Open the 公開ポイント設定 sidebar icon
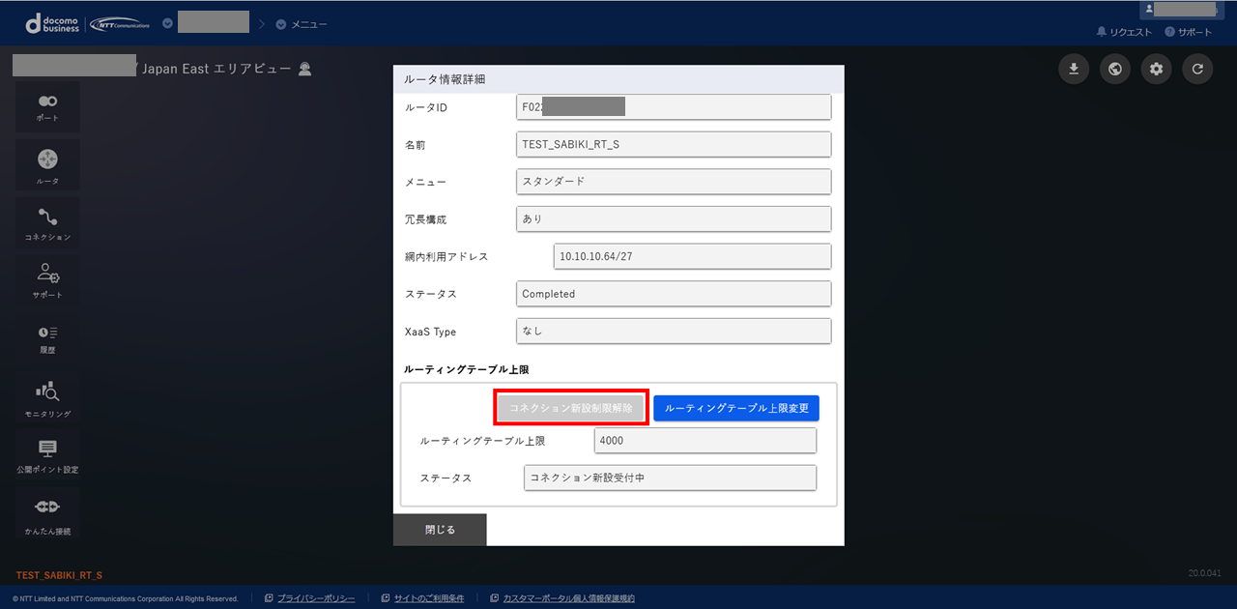Image resolution: width=1237 pixels, height=609 pixels. 47,456
